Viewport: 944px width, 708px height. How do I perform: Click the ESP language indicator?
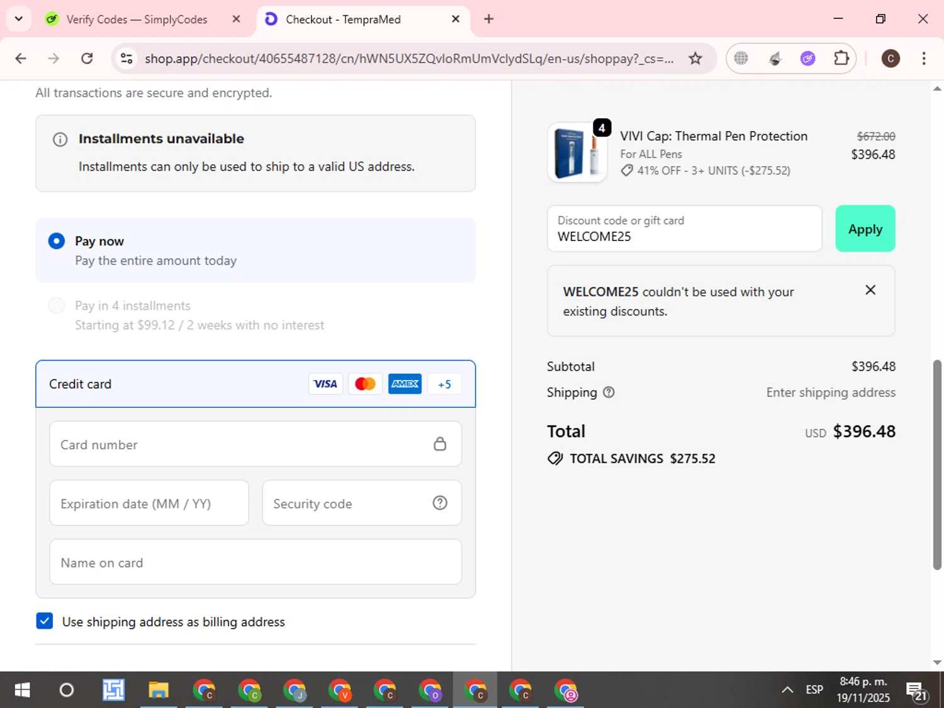tap(814, 690)
